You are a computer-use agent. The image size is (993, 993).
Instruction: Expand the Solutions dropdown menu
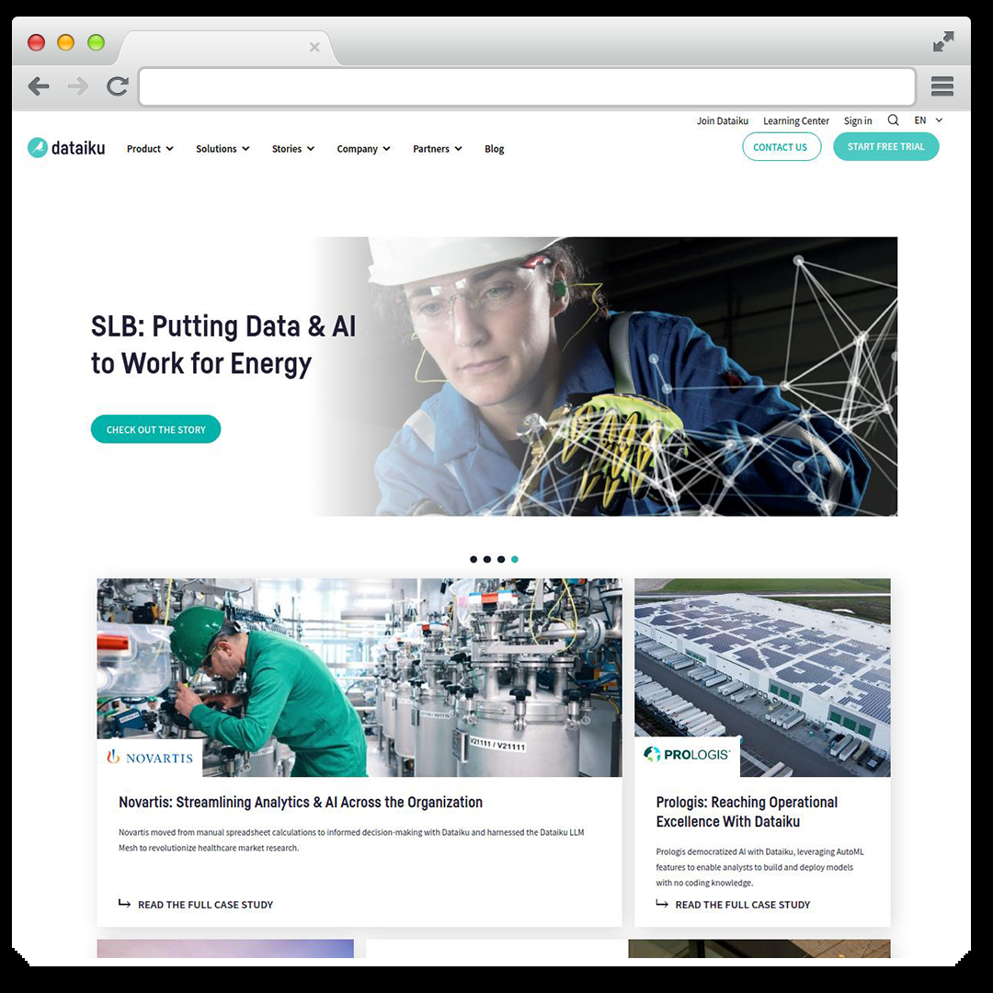[223, 149]
